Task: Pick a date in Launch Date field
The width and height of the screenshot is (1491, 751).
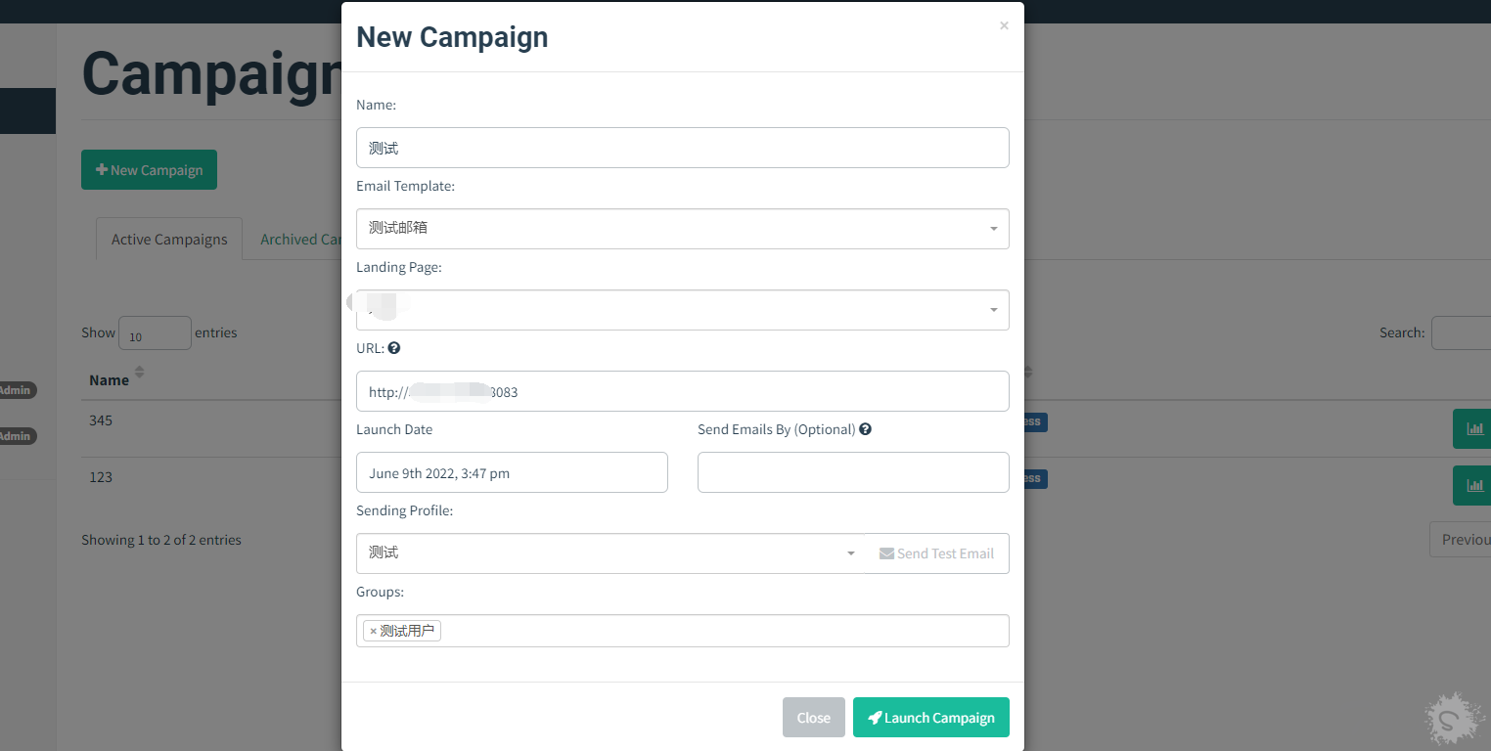Action: (512, 472)
